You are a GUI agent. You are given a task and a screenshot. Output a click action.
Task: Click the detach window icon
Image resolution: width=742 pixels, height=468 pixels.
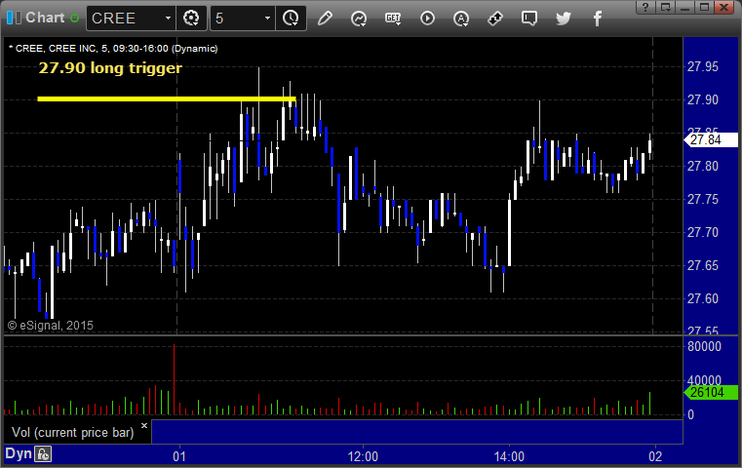click(x=665, y=7)
